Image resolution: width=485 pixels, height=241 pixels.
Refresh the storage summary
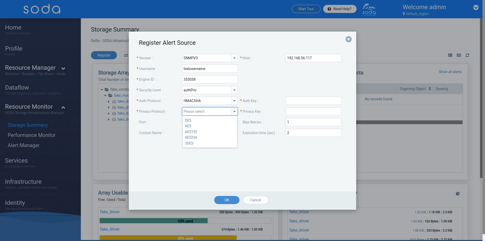467,55
